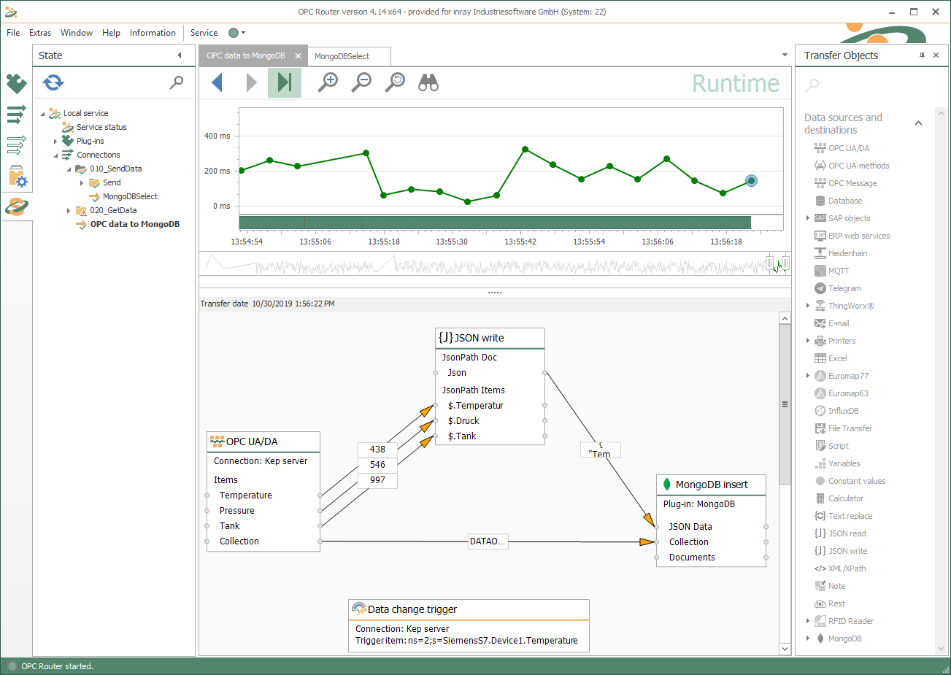The width and height of the screenshot is (951, 675).
Task: Open the status dropdown next to Service menu
Action: tap(241, 32)
